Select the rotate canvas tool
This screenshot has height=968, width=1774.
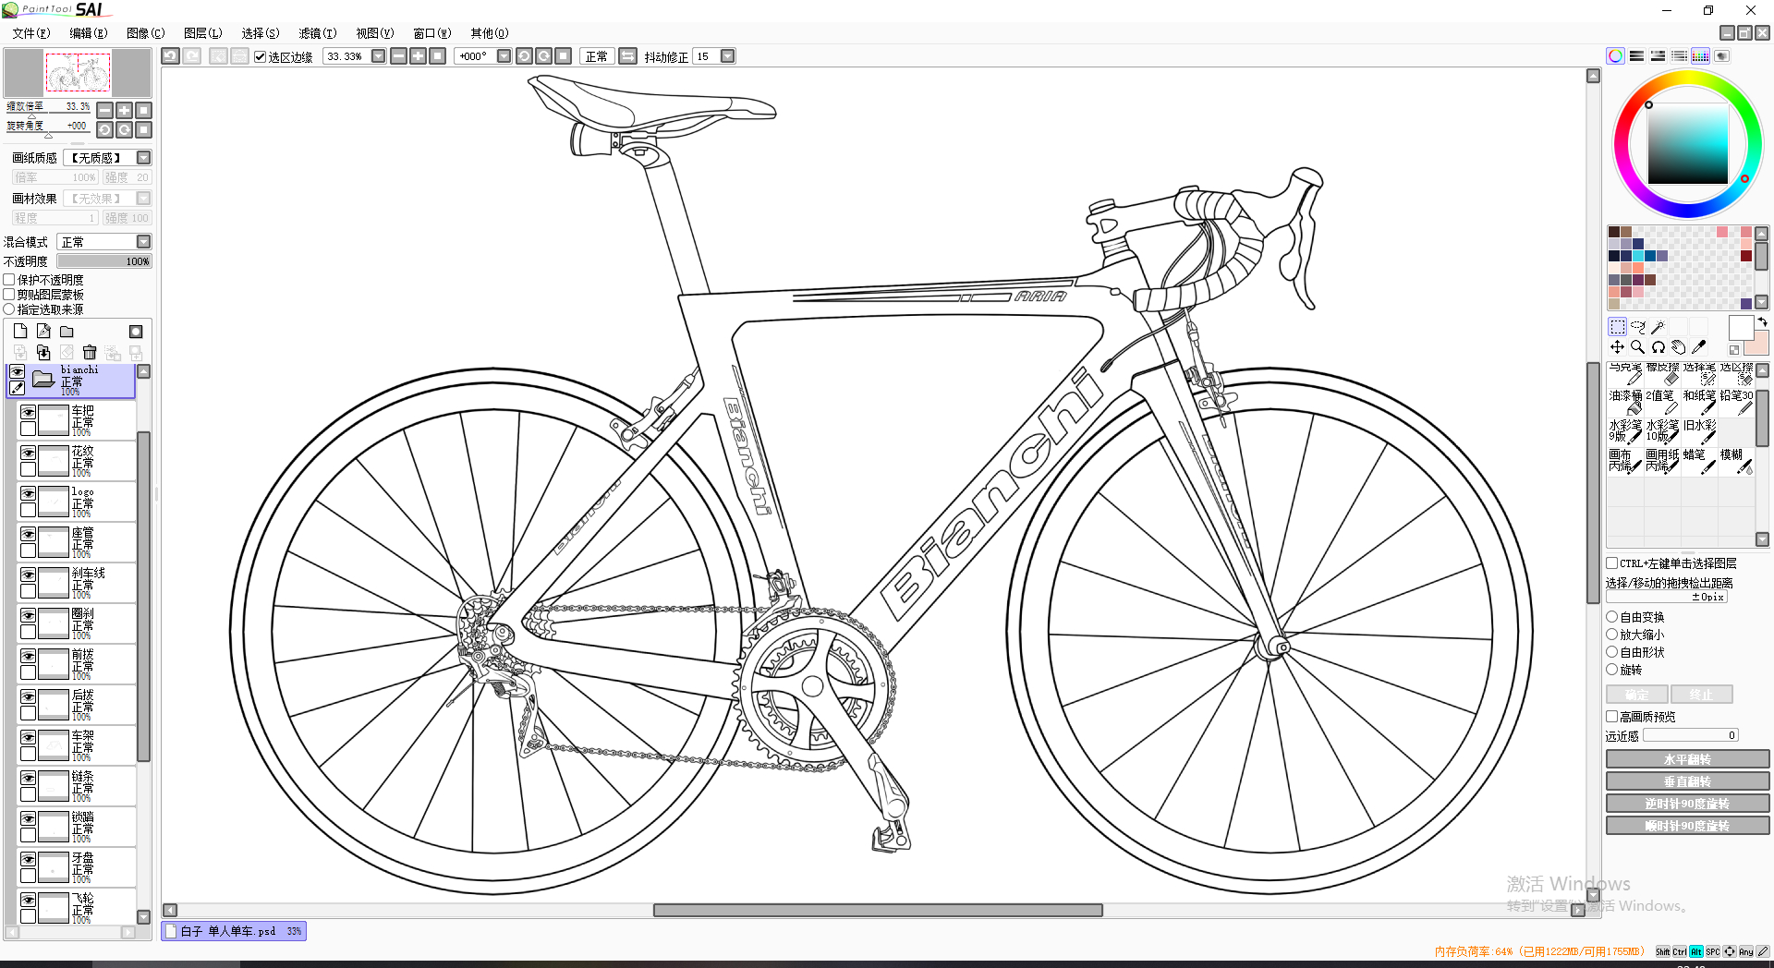(x=1658, y=347)
